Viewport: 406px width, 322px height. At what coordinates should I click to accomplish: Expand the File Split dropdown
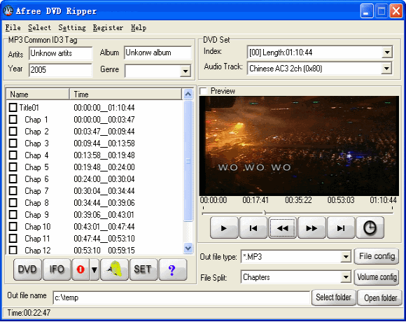coord(346,277)
